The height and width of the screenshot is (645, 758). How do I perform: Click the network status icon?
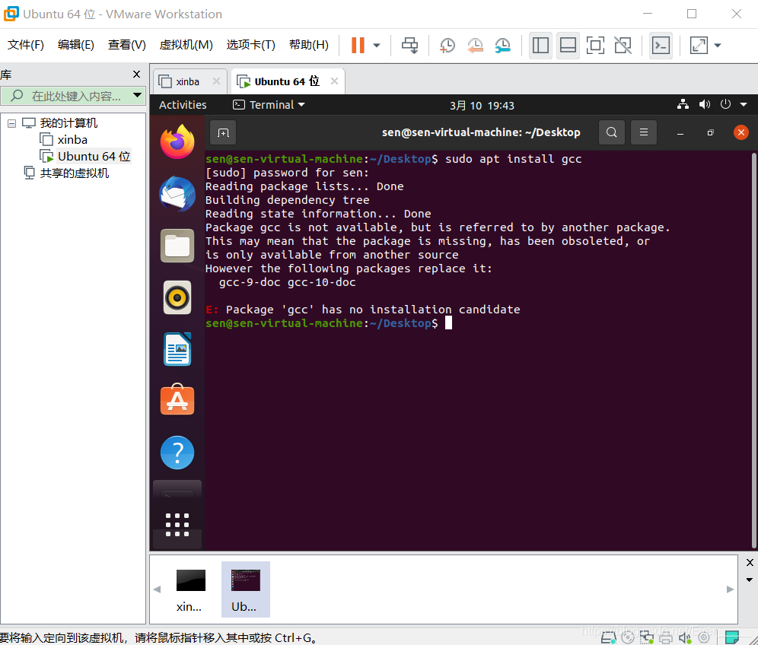(683, 104)
